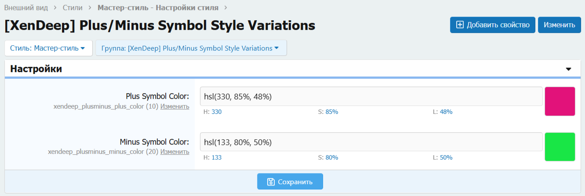Image resolution: width=585 pixels, height=196 pixels.
Task: Open the Группа style variations dropdown
Action: (191, 48)
